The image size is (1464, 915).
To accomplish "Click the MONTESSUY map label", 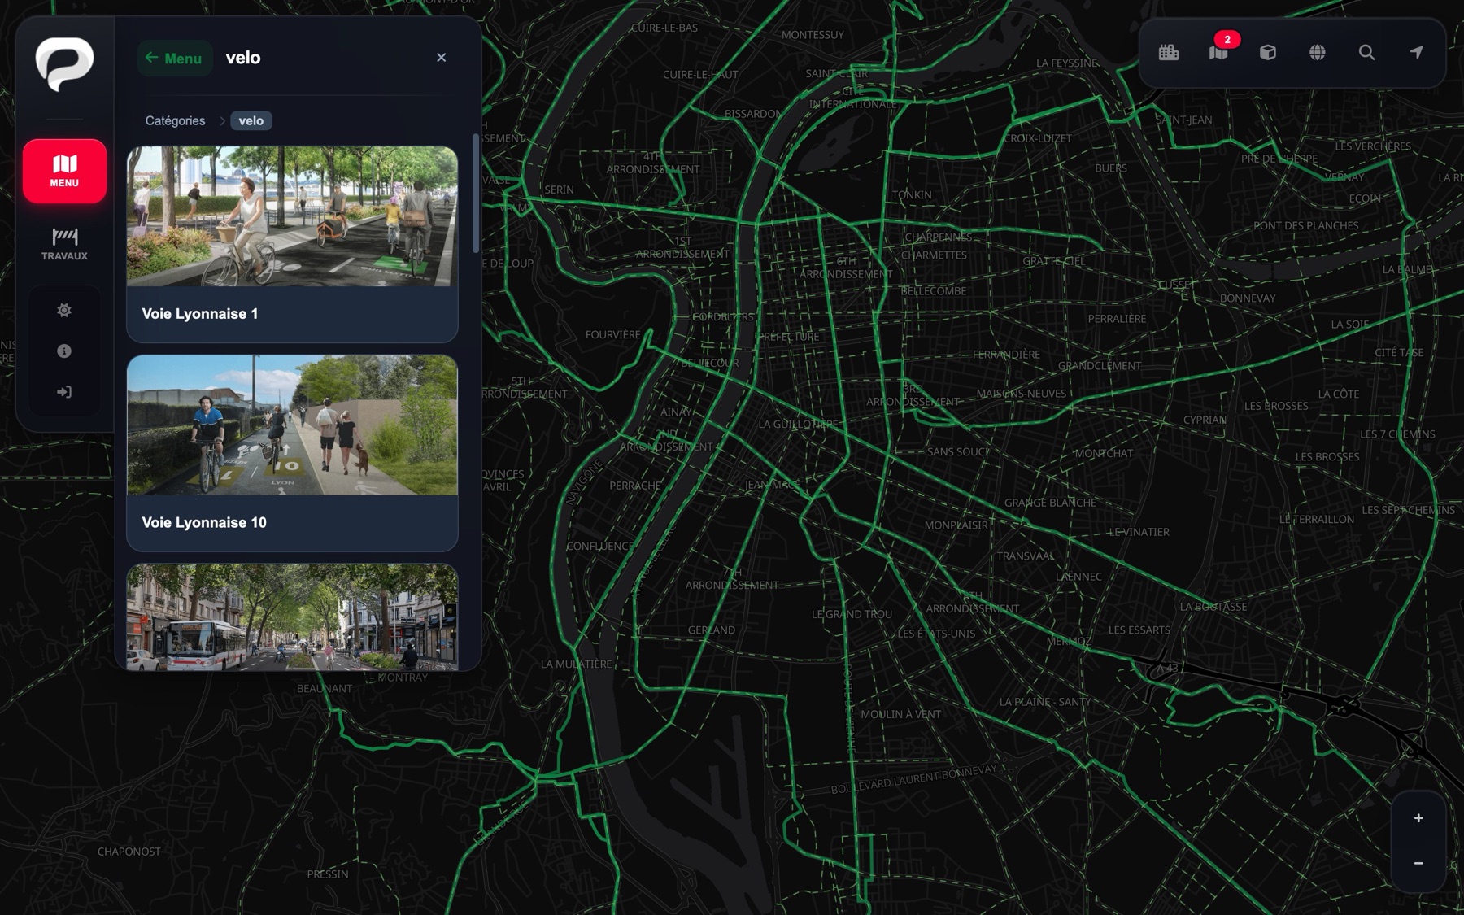I will [813, 35].
